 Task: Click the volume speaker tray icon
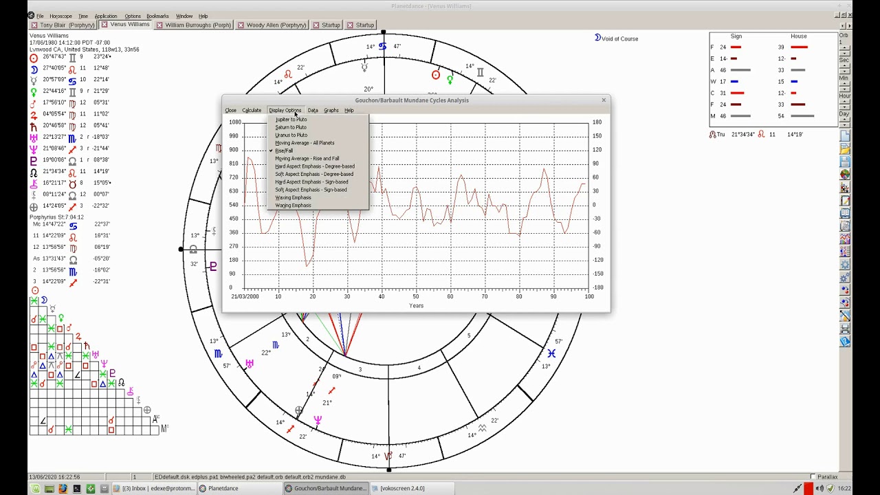(819, 488)
